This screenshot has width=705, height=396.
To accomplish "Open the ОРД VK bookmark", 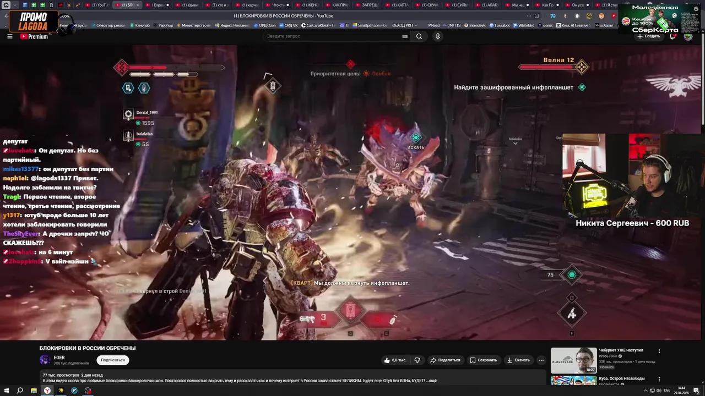I will coord(289,25).
